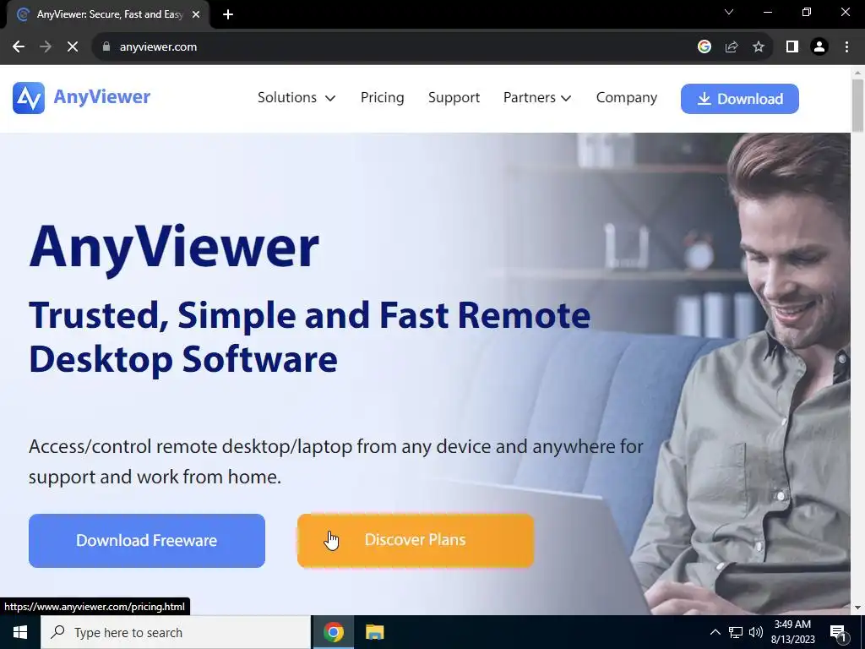This screenshot has width=865, height=649.
Task: Go back using the browser back arrow
Action: tap(19, 47)
